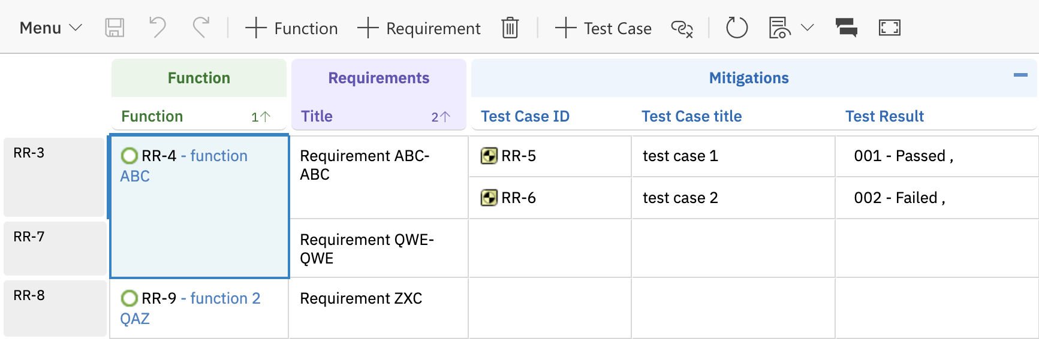Click the Refresh circular arrow icon
Viewport: 1039px width, 339px height.
pyautogui.click(x=736, y=28)
